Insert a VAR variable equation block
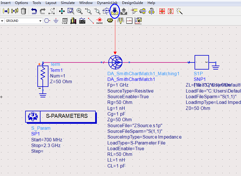241x176 pixels. (65, 21)
